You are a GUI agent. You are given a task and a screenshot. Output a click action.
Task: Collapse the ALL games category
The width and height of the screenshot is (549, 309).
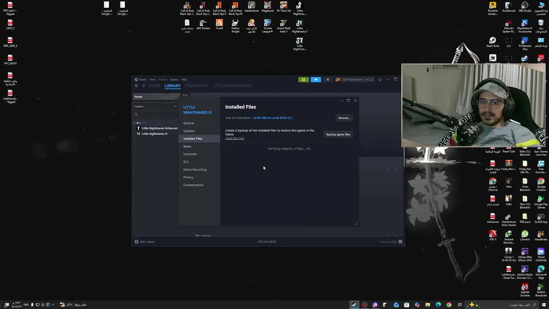134,123
